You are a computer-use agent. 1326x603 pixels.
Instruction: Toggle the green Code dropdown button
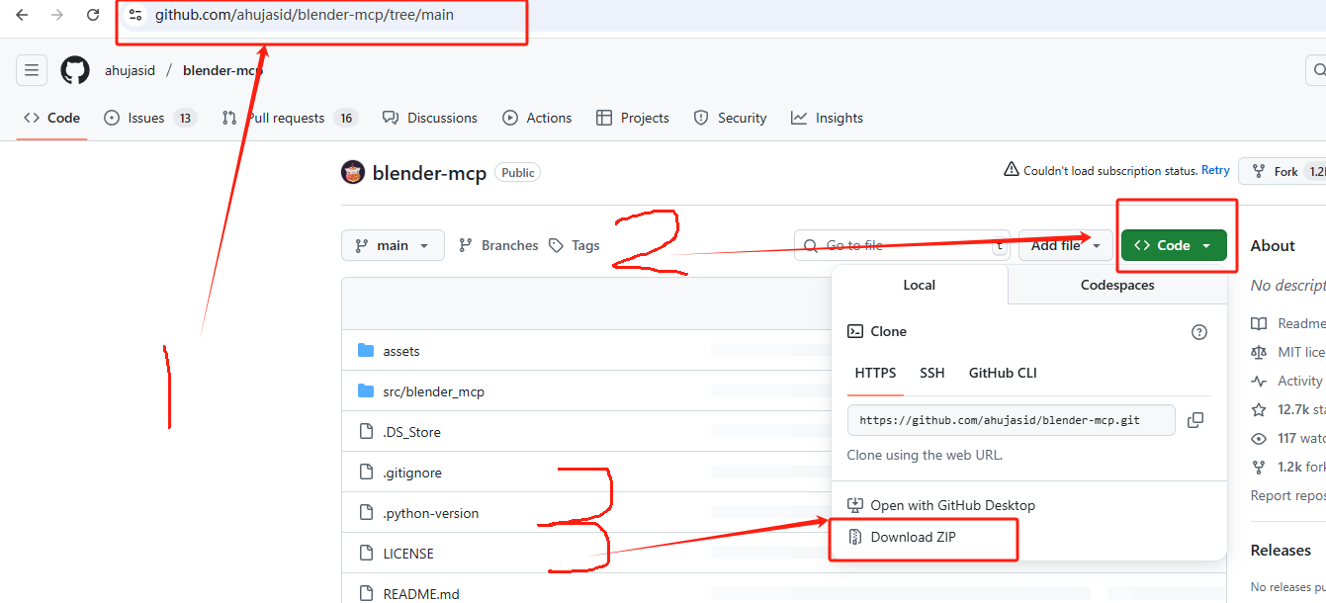[1174, 245]
